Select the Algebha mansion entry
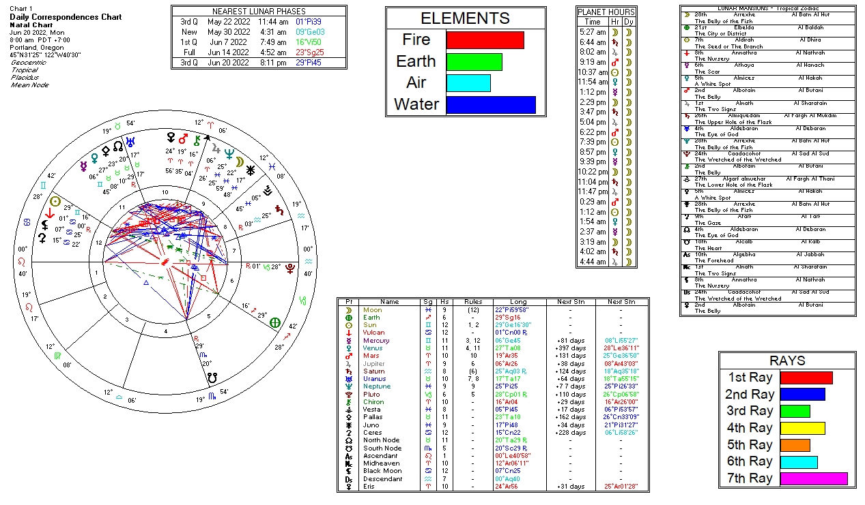865x505 pixels. point(743,254)
